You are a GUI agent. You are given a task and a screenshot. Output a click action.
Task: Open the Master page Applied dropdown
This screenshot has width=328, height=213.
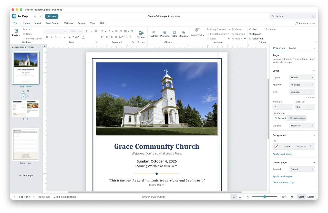302,169
